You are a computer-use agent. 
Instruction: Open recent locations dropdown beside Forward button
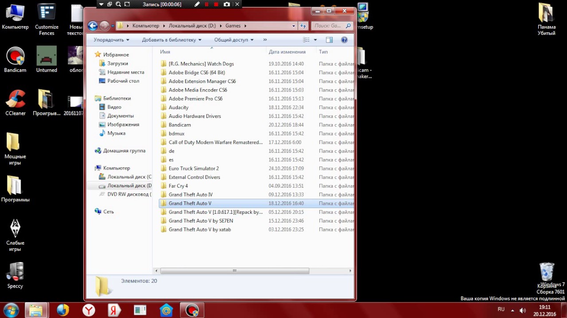click(x=113, y=26)
